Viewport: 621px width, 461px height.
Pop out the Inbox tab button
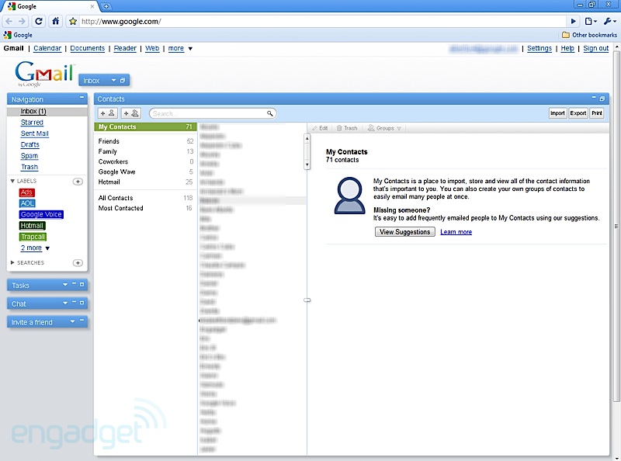[x=123, y=81]
